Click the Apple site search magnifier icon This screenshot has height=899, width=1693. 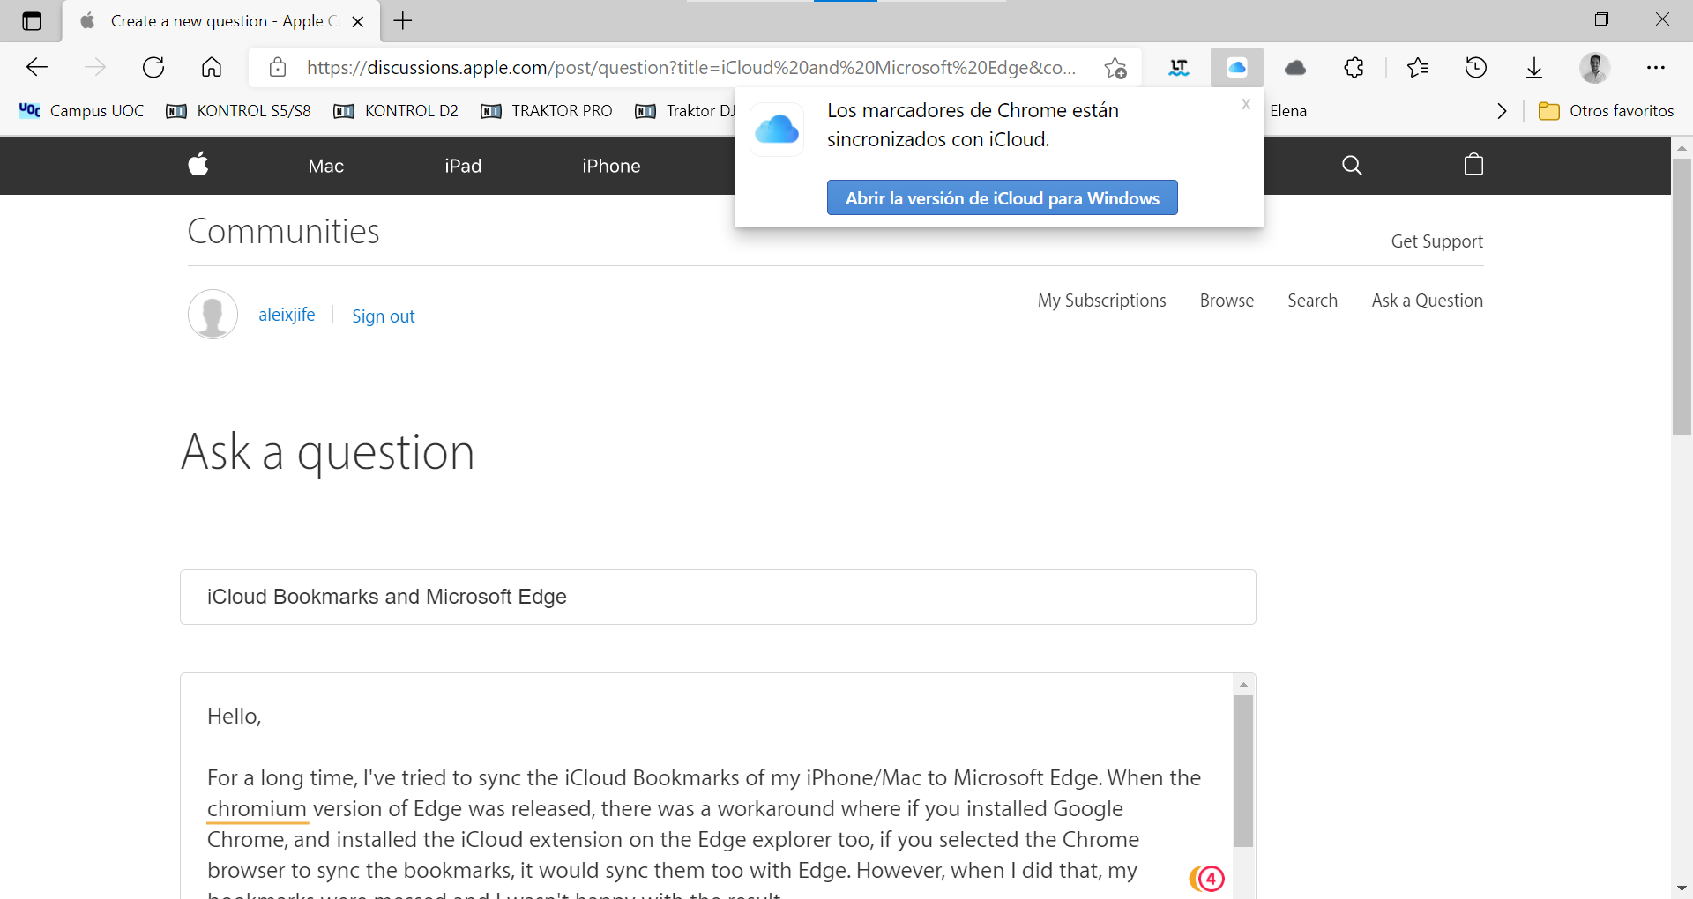click(x=1352, y=165)
